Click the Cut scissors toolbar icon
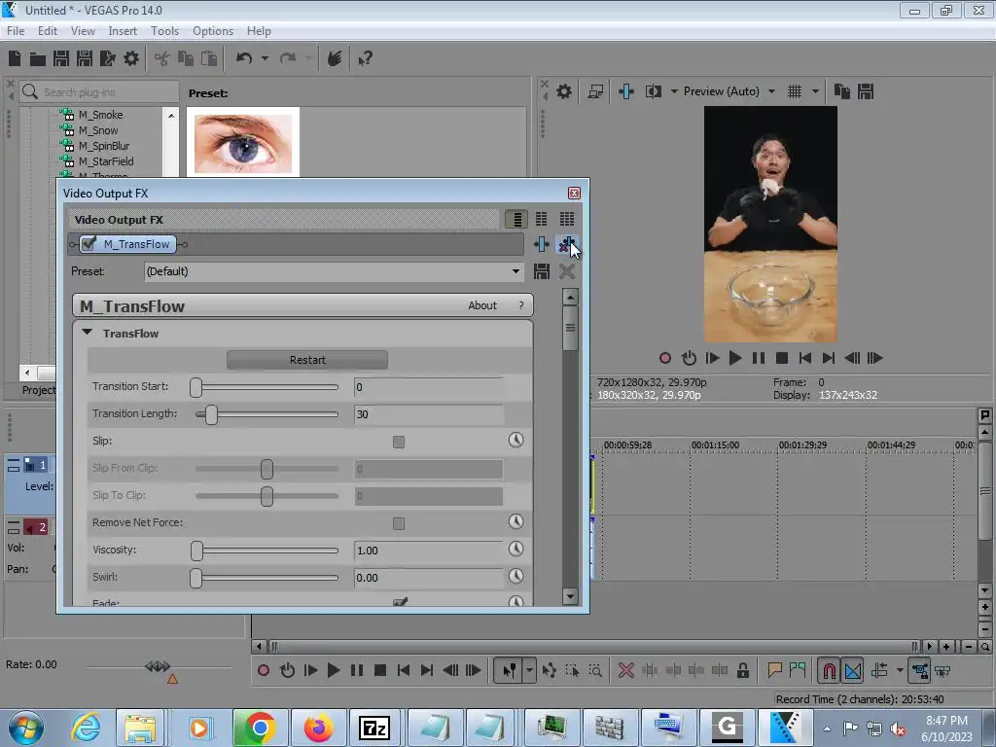The width and height of the screenshot is (996, 747). tap(162, 59)
